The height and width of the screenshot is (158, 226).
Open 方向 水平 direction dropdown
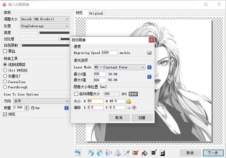click(41, 101)
